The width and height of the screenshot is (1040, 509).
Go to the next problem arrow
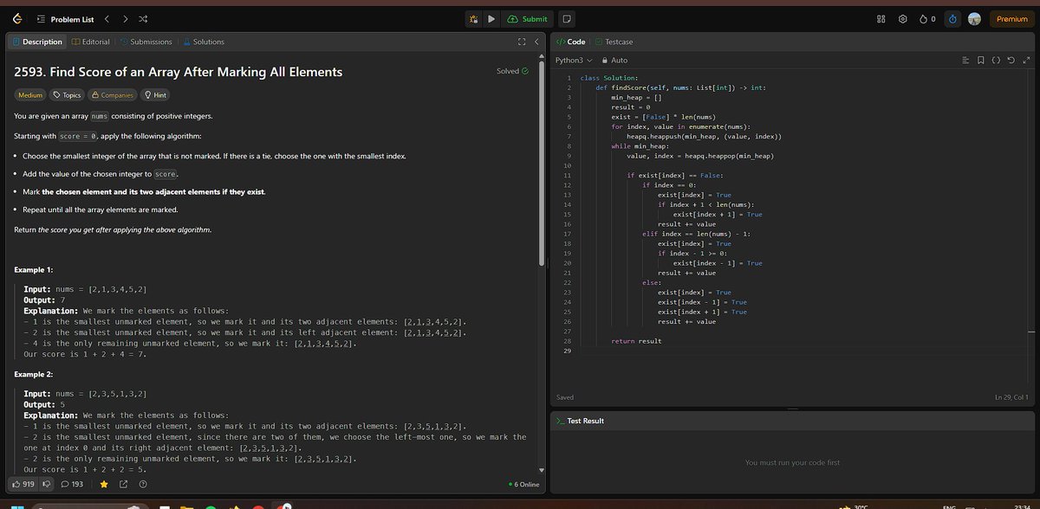pos(126,19)
